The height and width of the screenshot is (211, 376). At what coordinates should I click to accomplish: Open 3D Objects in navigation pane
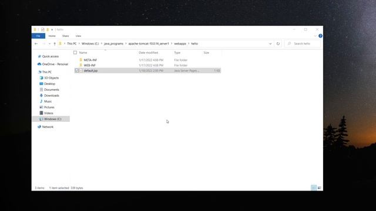(51, 78)
